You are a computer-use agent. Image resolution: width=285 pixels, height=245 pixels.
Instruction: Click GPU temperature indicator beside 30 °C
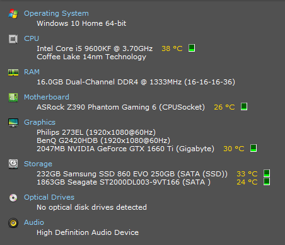(x=253, y=148)
